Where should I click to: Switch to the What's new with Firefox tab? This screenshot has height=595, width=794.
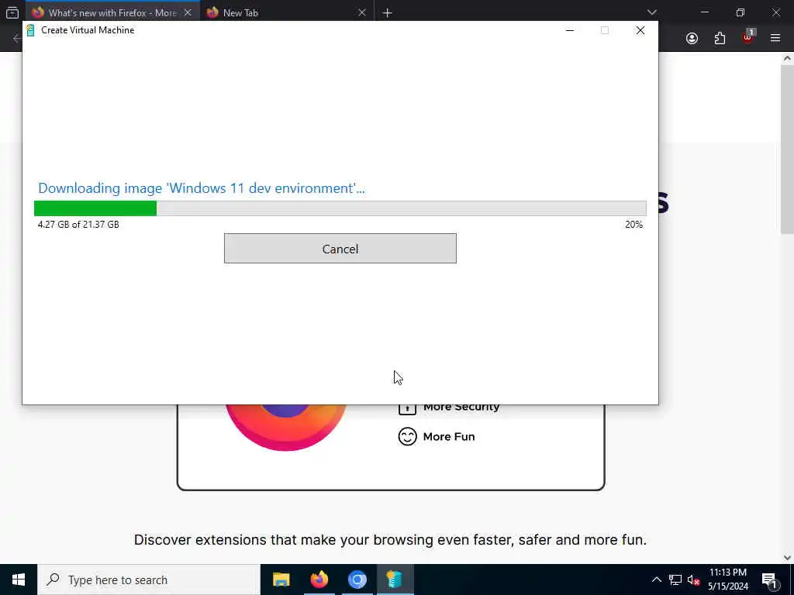105,12
